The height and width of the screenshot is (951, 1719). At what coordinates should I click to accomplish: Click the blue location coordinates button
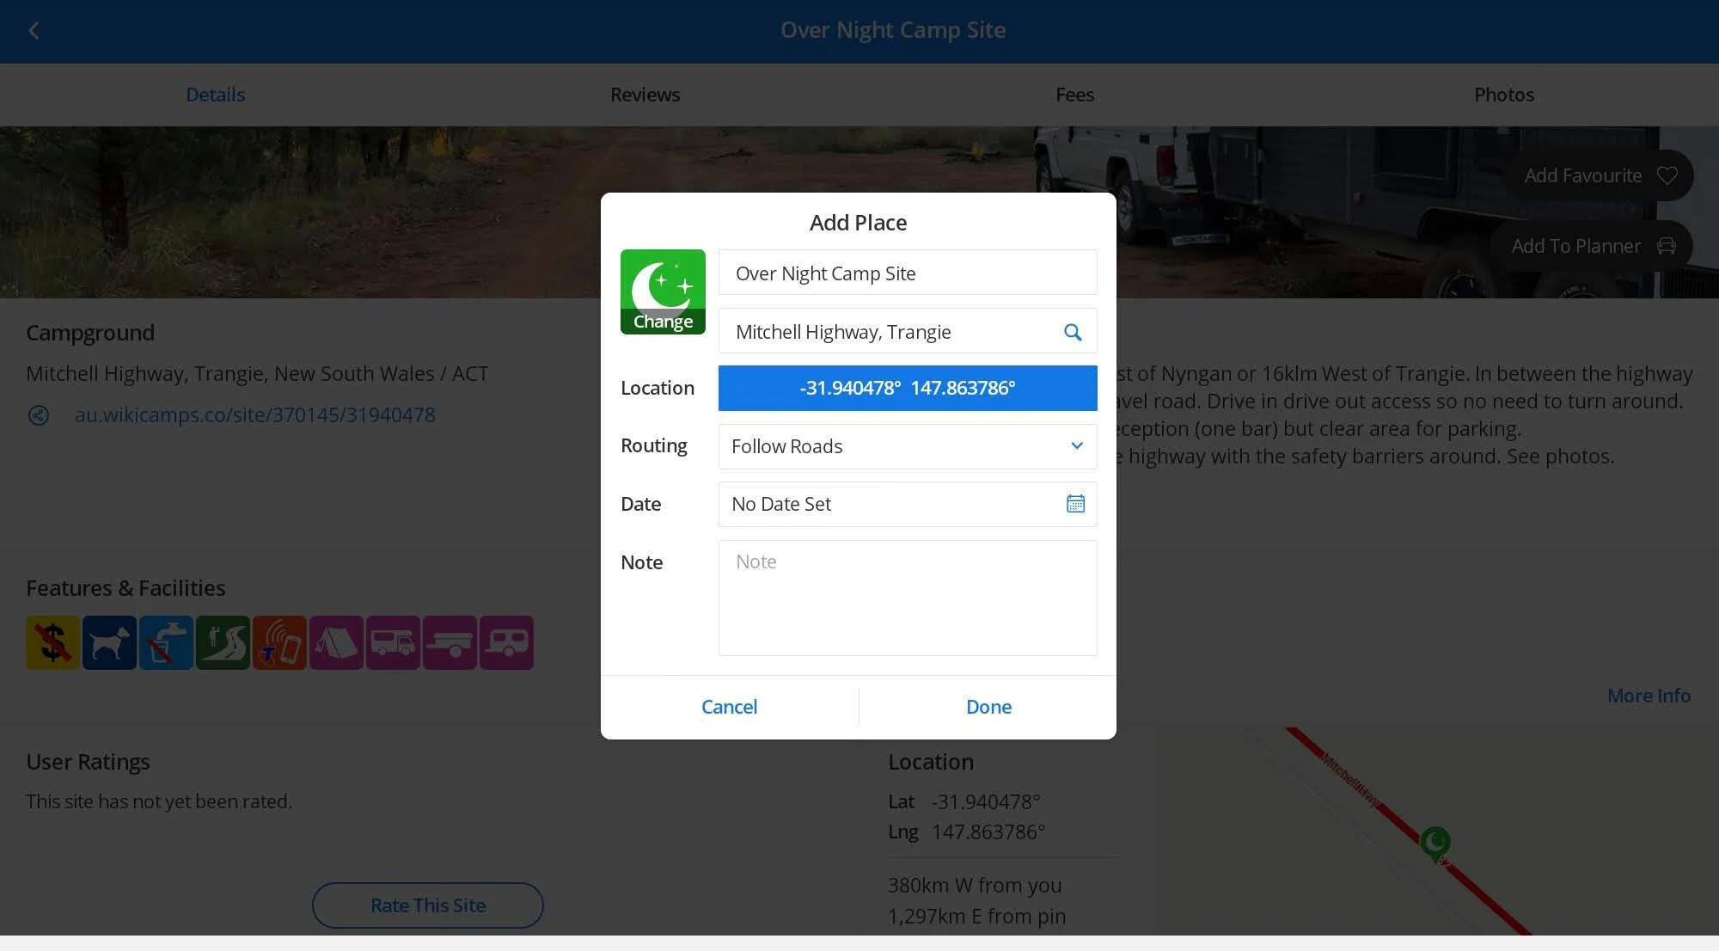(908, 388)
